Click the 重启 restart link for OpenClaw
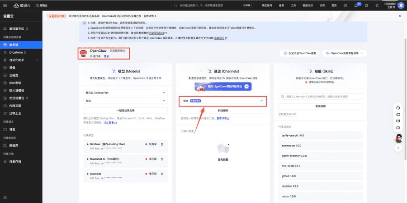This screenshot has width=407, height=203. click(x=106, y=56)
